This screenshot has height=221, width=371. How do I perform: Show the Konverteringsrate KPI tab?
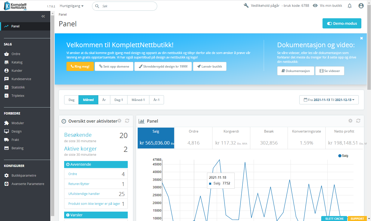(307, 138)
